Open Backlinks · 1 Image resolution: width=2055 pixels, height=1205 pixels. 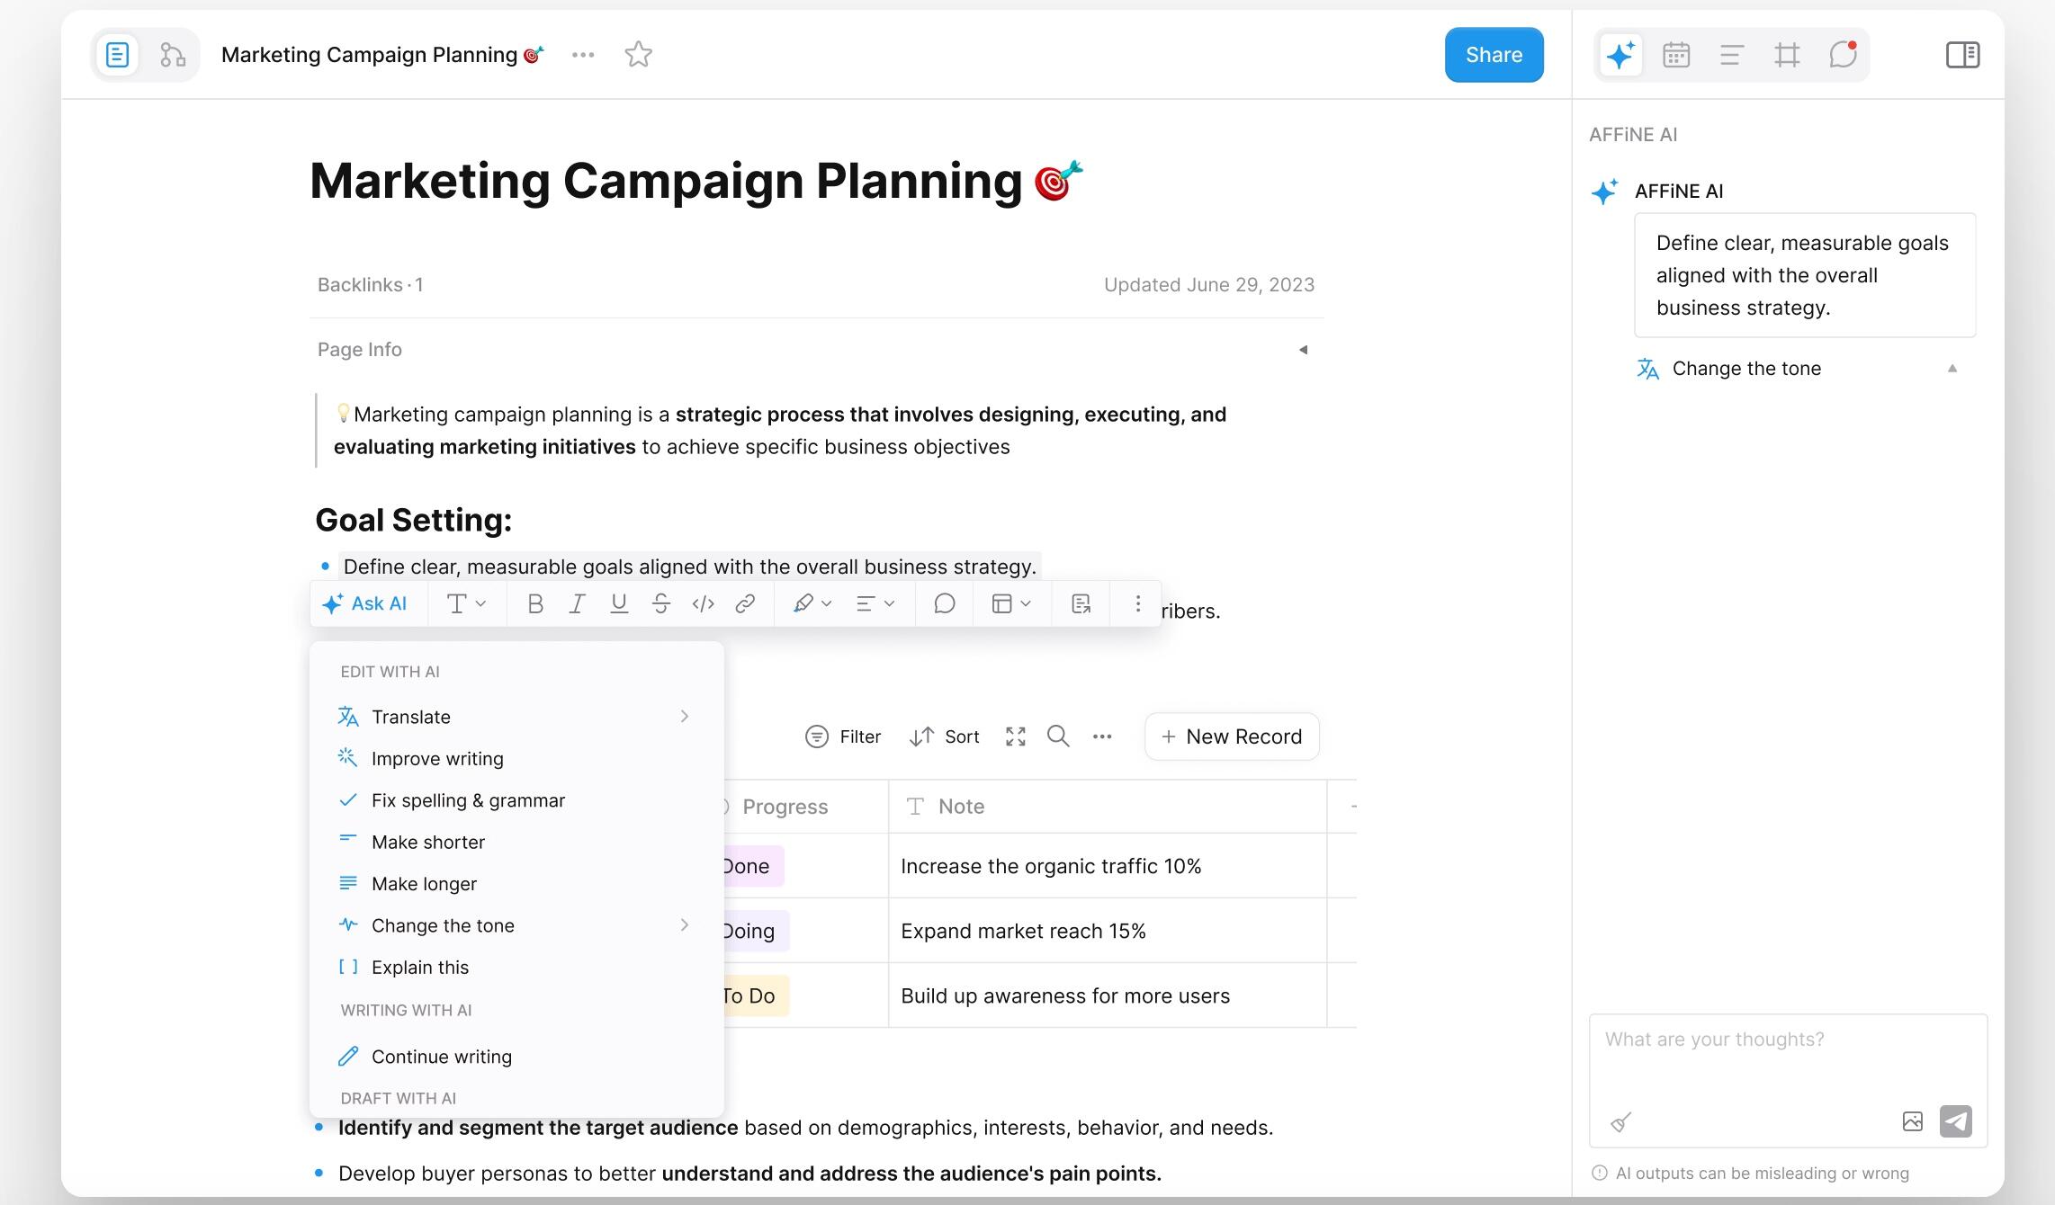click(370, 285)
